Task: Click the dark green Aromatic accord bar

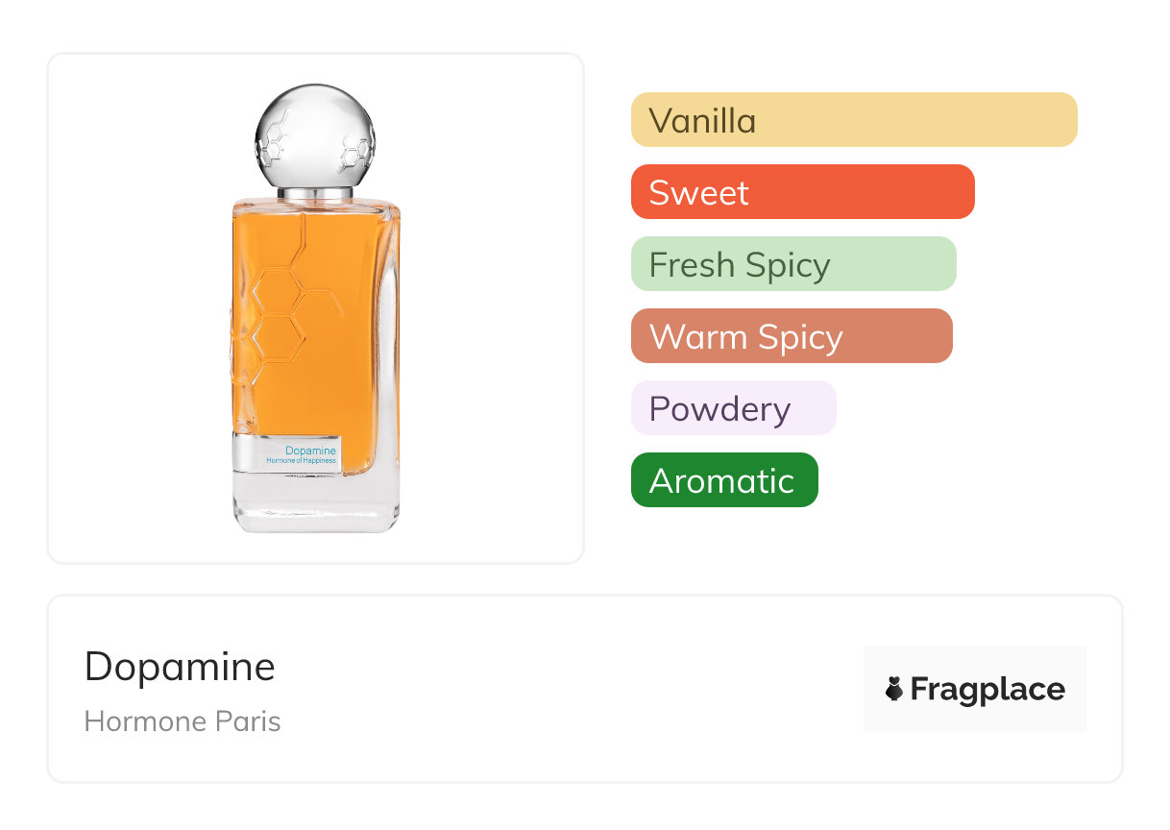Action: tap(723, 480)
